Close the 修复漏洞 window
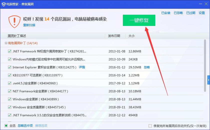Viewport: 210px width, 130px height. pos(206,4)
